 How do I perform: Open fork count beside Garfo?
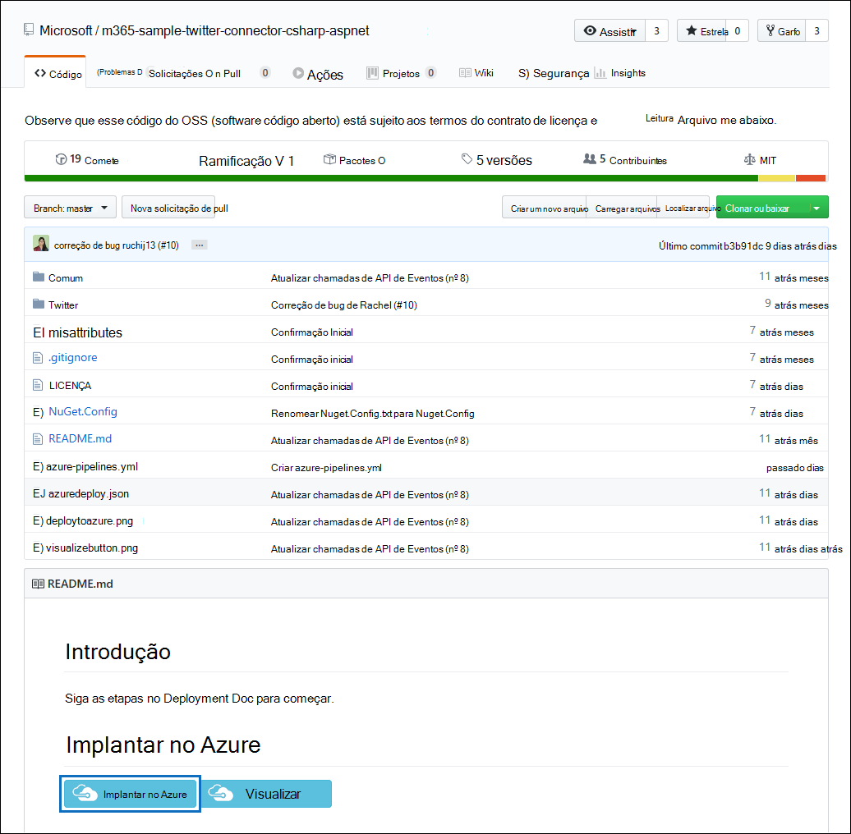(x=816, y=31)
